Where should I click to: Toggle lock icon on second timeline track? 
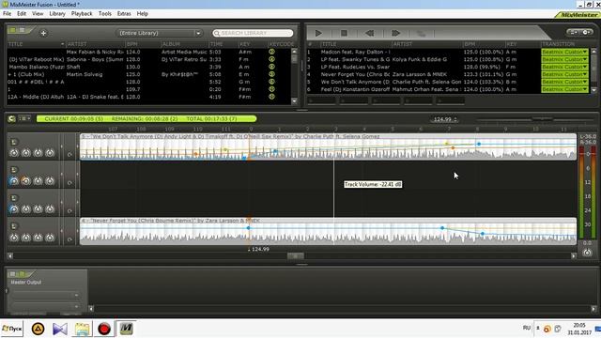click(13, 170)
